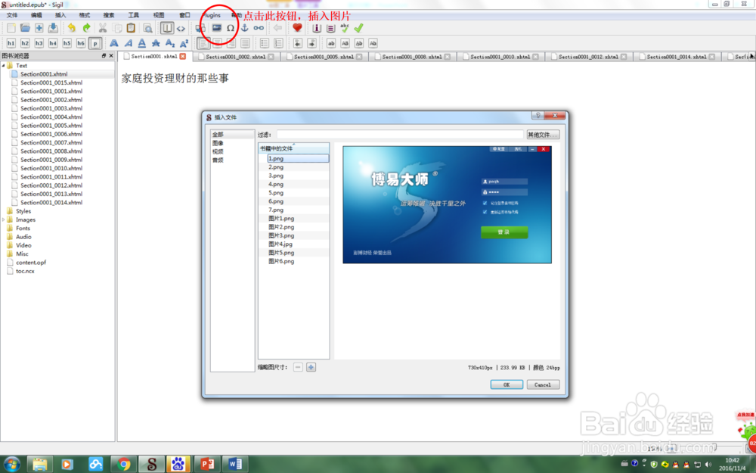This screenshot has height=473, width=756.
Task: Open Chrome from the Windows taskbar
Action: tap(123, 465)
